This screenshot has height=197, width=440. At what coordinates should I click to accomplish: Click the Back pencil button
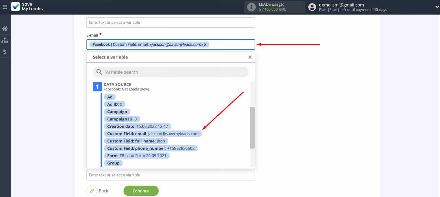click(92, 191)
